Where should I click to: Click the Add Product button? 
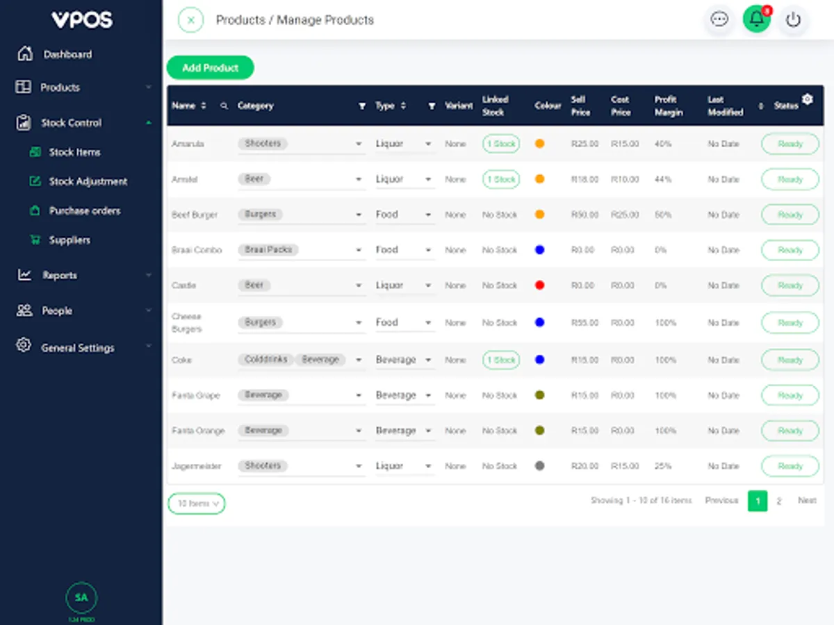(x=210, y=67)
